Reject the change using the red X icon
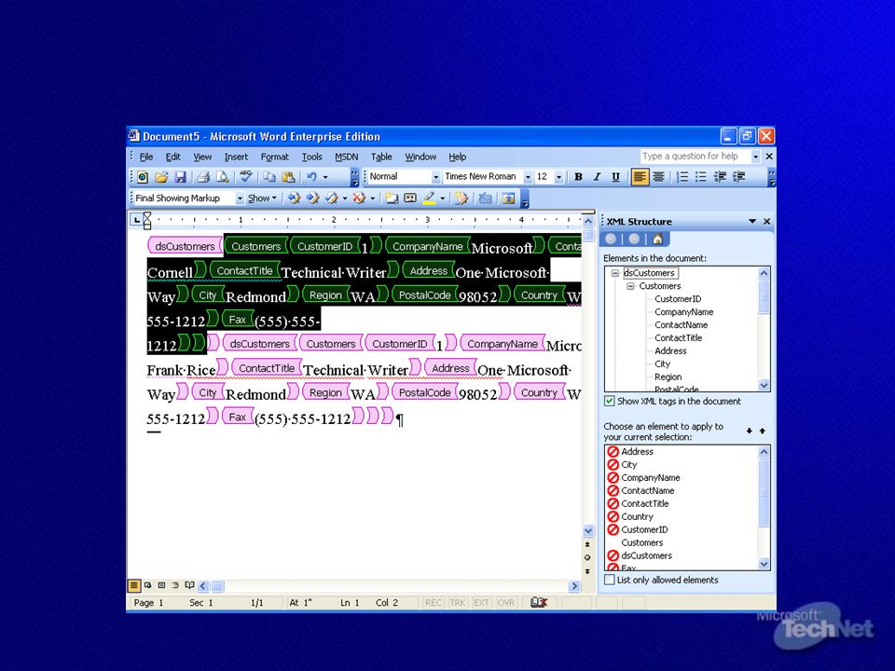895x671 pixels. coord(359,199)
